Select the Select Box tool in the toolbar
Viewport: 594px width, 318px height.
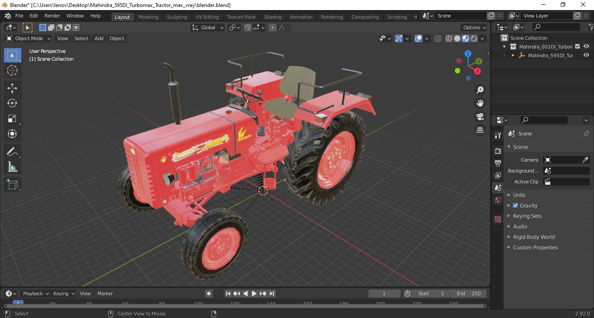12,55
